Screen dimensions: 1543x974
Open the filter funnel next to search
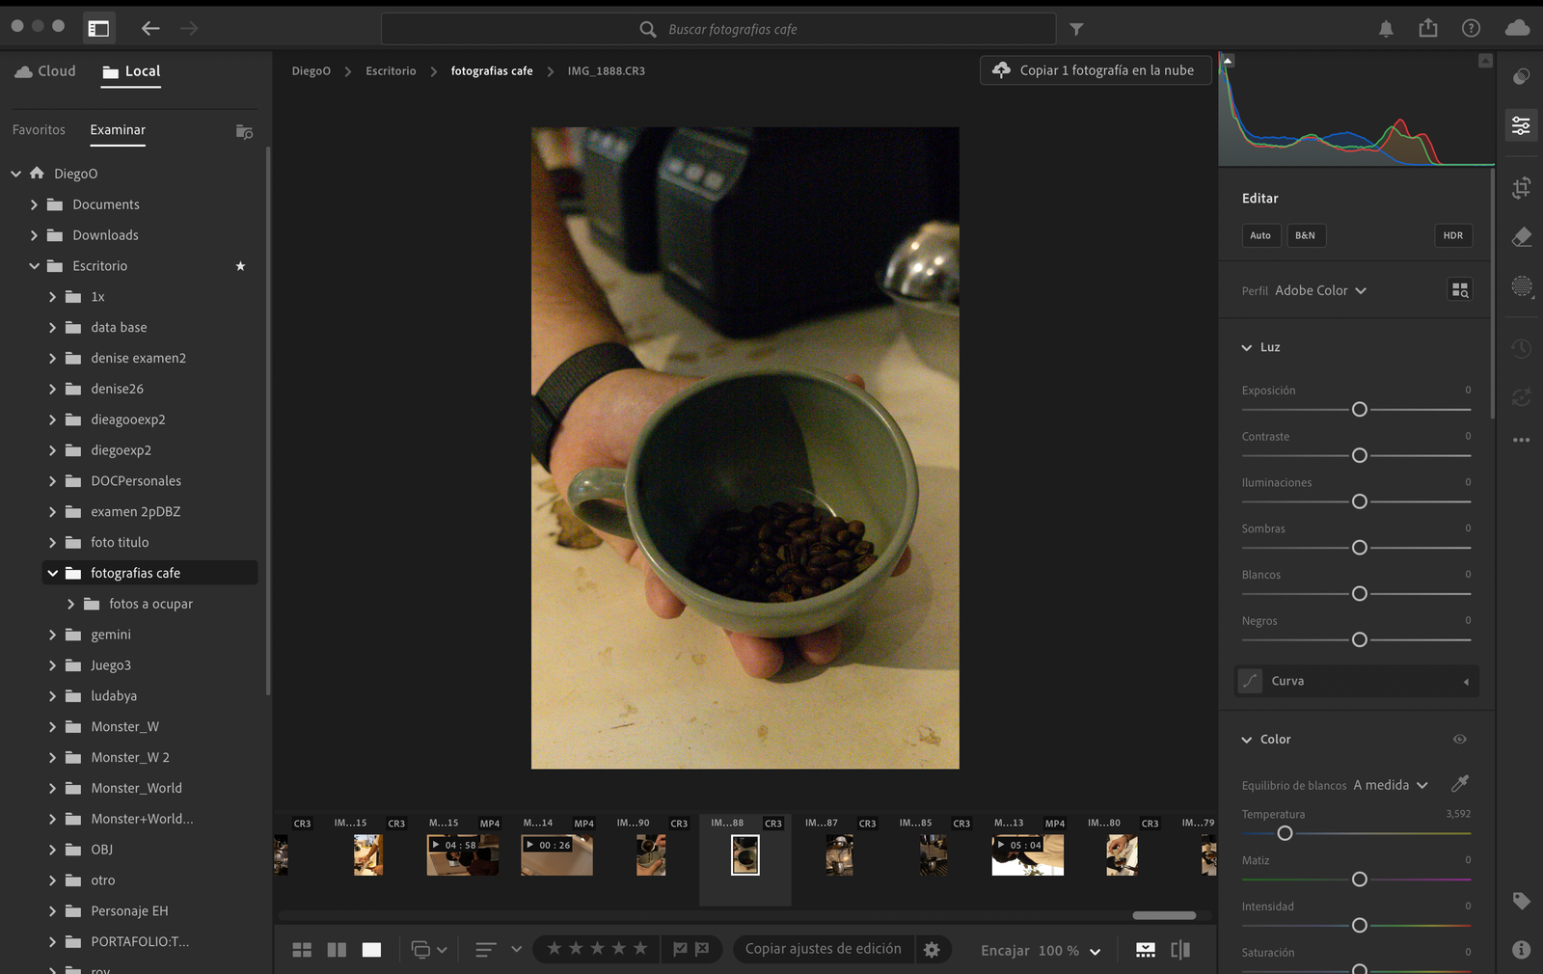1076,29
